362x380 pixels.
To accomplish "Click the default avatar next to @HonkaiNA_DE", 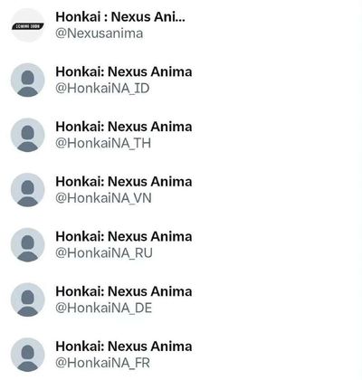I will coord(27,299).
